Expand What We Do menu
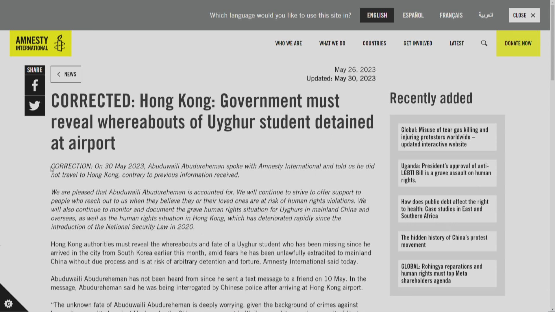The image size is (555, 312). point(332,43)
